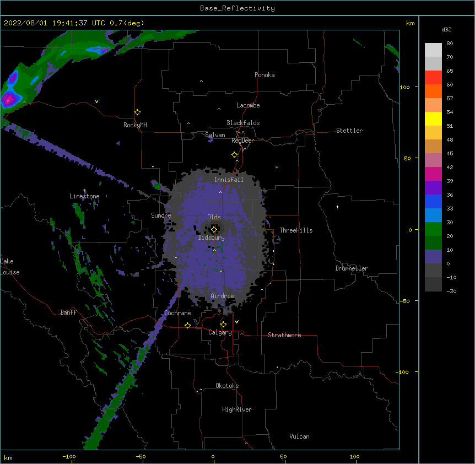Click the 80 to 70 dBZ light gray swatch
This screenshot has height=464, width=475.
(x=433, y=50)
